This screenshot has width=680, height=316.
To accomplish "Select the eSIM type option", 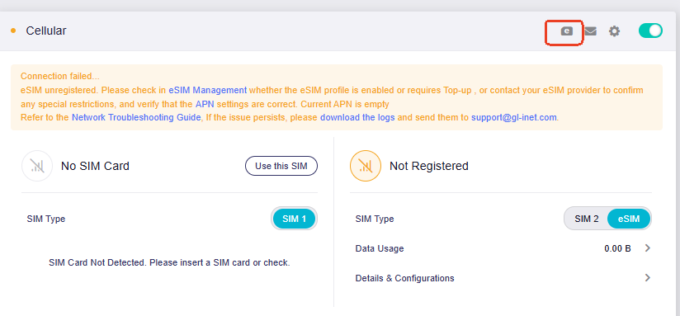I will pos(629,219).
